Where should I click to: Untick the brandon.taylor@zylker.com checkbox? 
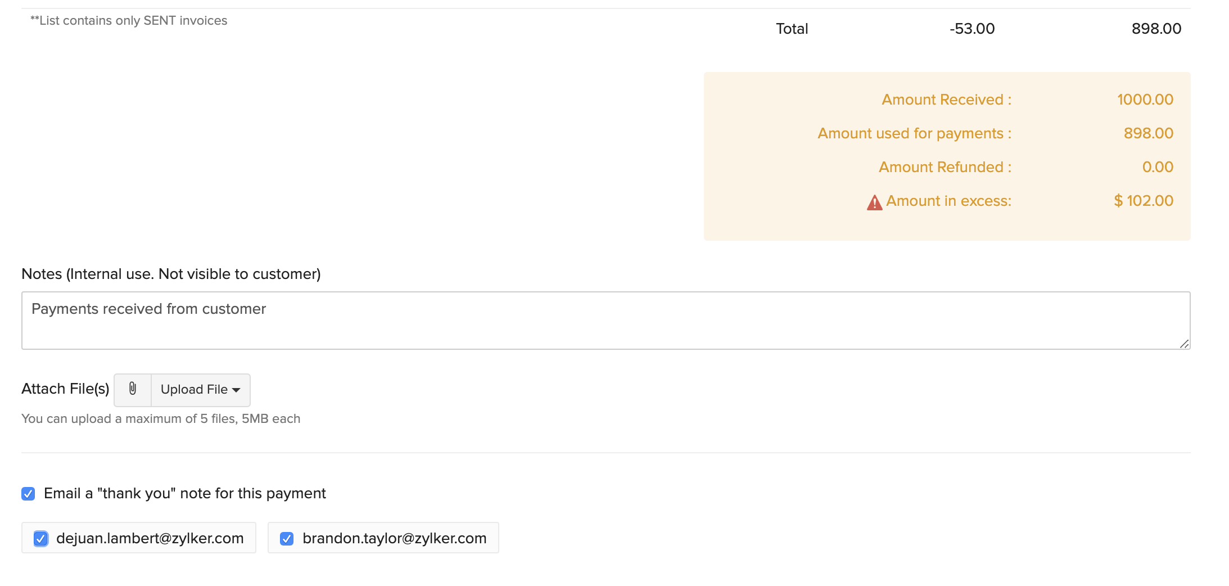pos(287,539)
